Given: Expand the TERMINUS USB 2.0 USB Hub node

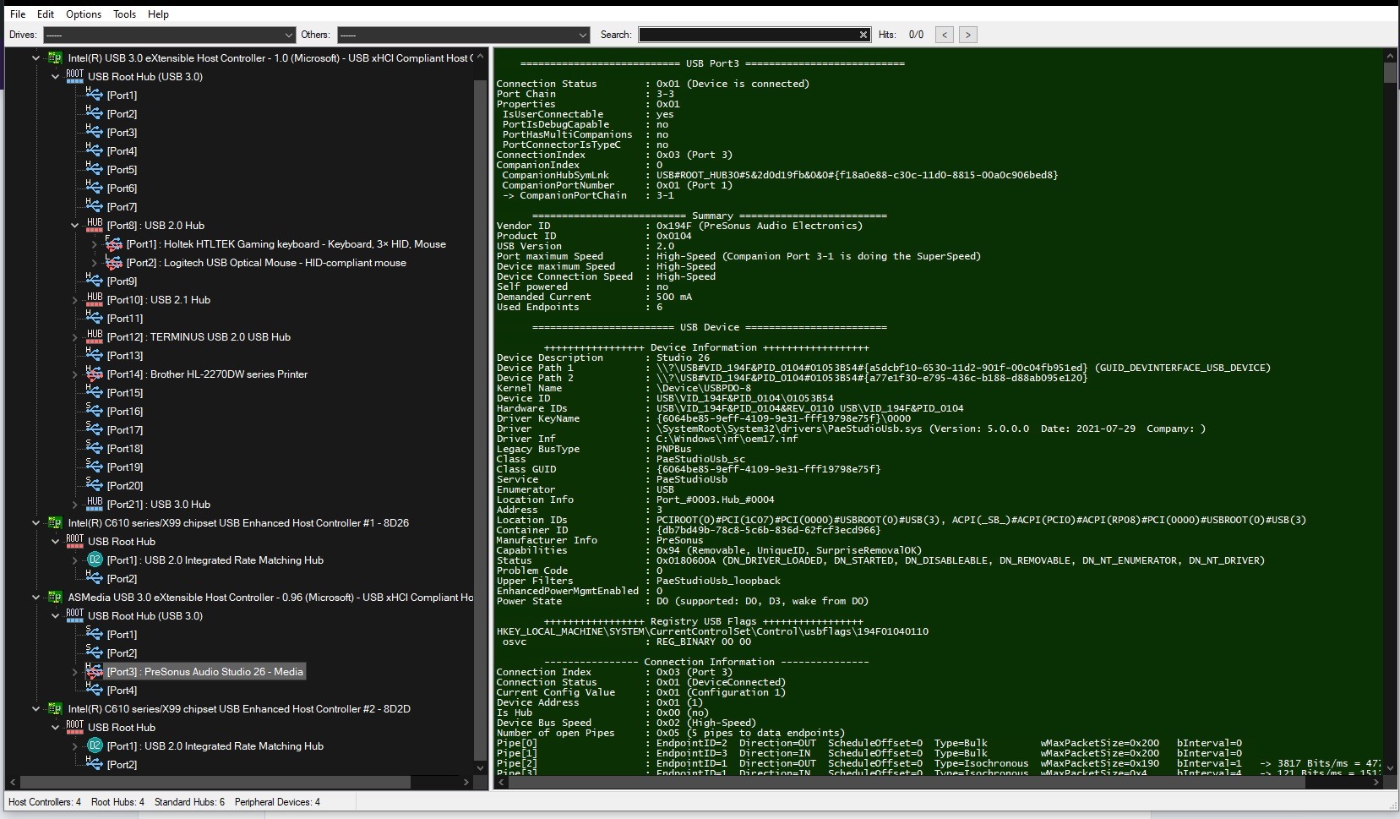Looking at the screenshot, I should click(x=74, y=337).
